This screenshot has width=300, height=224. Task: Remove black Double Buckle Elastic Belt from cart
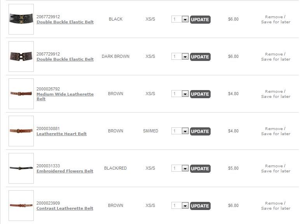[x=274, y=17]
